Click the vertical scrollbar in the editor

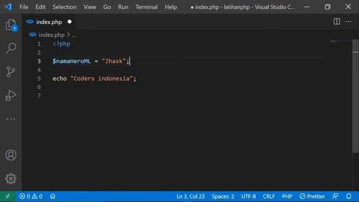pyautogui.click(x=355, y=96)
